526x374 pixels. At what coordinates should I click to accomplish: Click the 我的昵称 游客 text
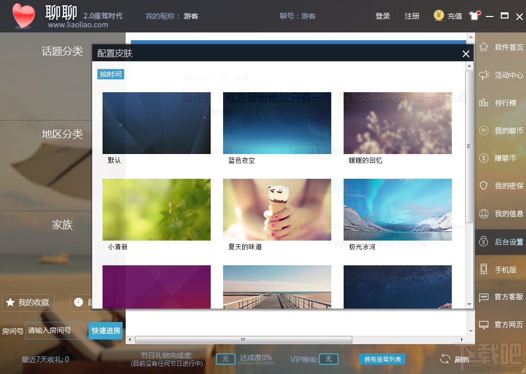click(172, 16)
